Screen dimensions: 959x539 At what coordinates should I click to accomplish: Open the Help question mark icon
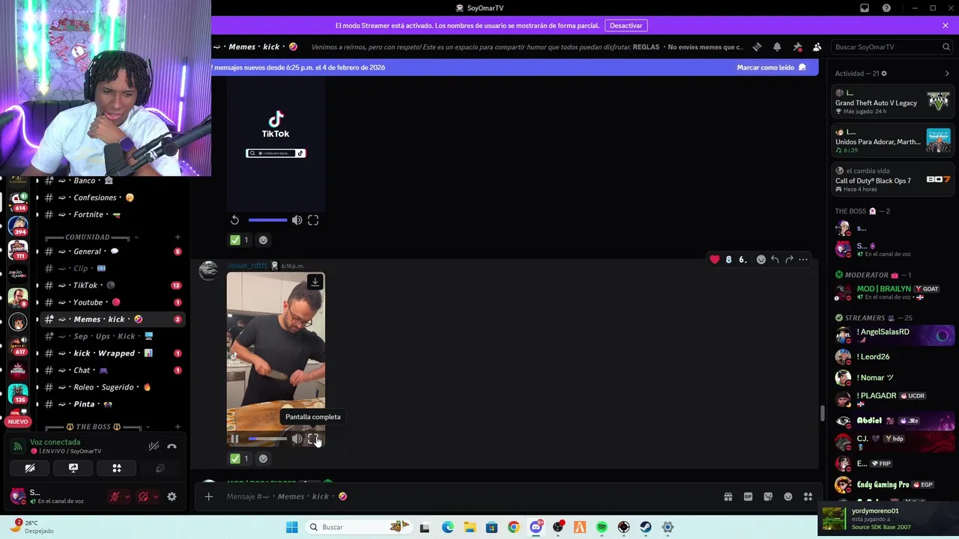886,8
